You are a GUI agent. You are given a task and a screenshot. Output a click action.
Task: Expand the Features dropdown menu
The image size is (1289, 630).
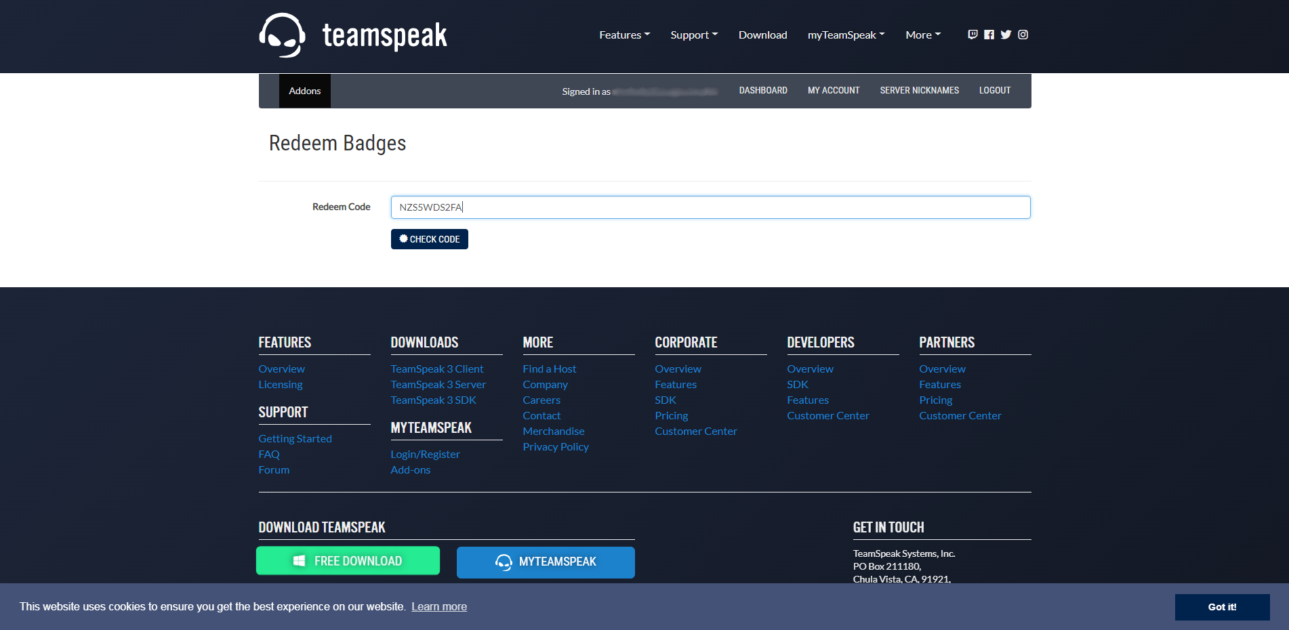624,35
